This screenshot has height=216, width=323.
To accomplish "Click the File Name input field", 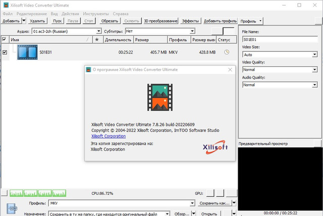I will point(280,39).
